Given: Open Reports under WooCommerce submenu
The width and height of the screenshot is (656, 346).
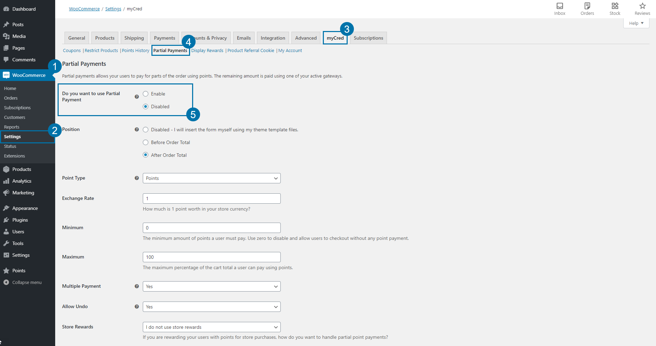Looking at the screenshot, I should 12,127.
